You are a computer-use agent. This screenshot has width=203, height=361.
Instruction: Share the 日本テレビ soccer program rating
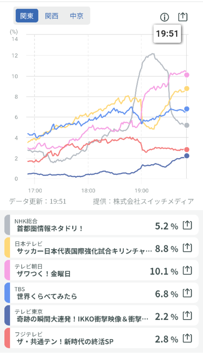pos(187,248)
